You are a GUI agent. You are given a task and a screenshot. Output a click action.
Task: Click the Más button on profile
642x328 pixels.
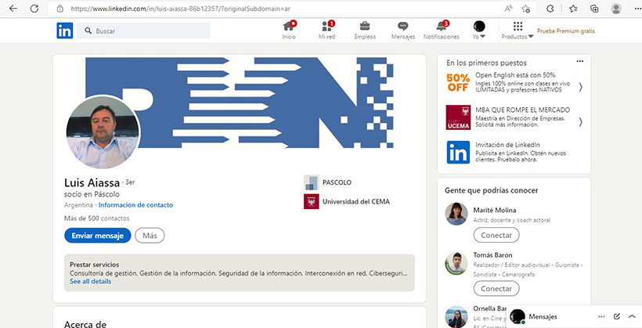(x=150, y=235)
